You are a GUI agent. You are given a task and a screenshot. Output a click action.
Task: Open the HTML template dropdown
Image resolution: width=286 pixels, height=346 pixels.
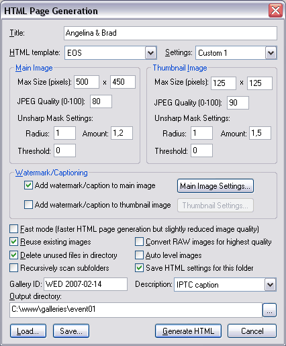pyautogui.click(x=150, y=53)
